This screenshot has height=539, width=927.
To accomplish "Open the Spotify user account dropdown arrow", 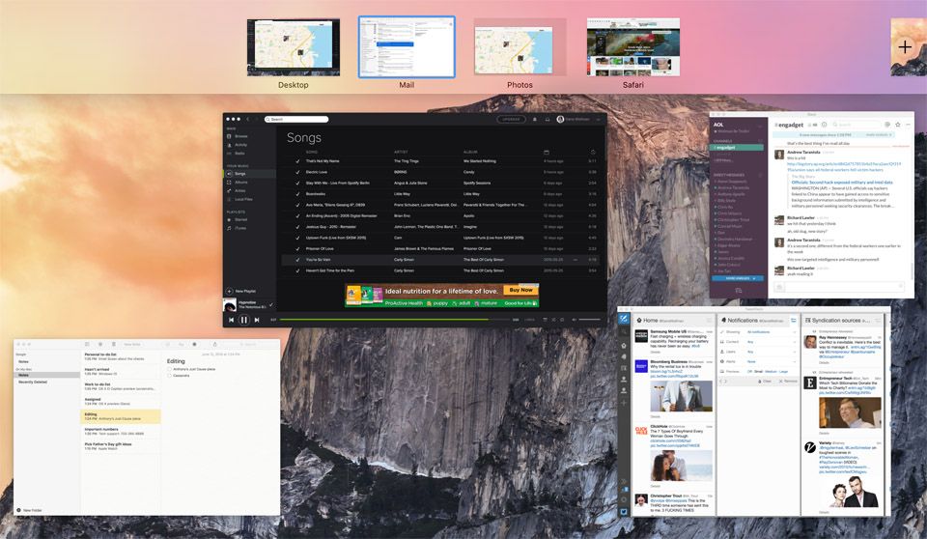I will (x=597, y=120).
